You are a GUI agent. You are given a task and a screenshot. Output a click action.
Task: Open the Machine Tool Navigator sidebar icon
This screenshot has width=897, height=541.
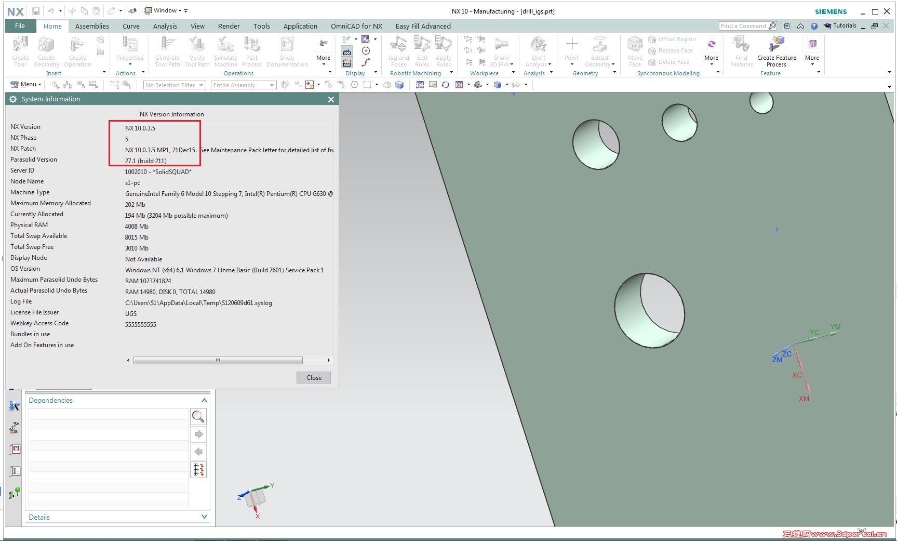(15, 428)
